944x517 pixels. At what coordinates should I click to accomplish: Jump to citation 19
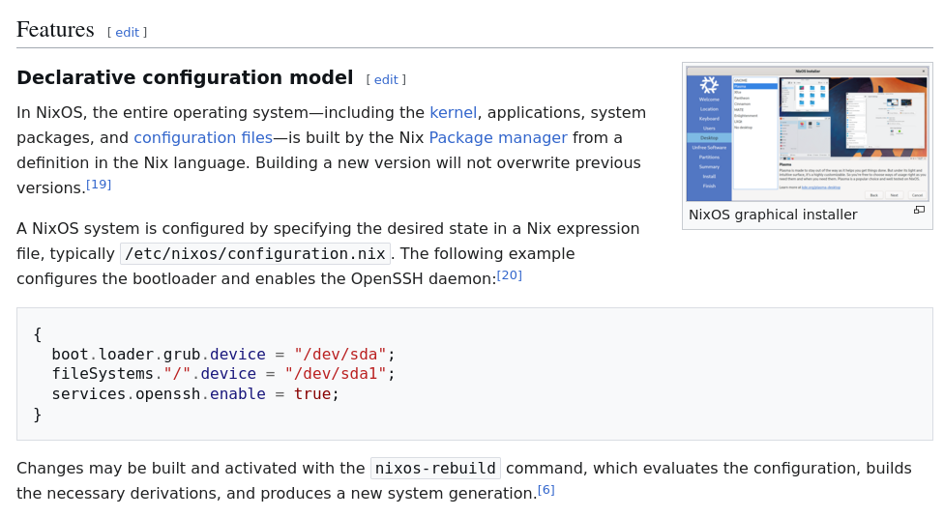click(x=99, y=185)
